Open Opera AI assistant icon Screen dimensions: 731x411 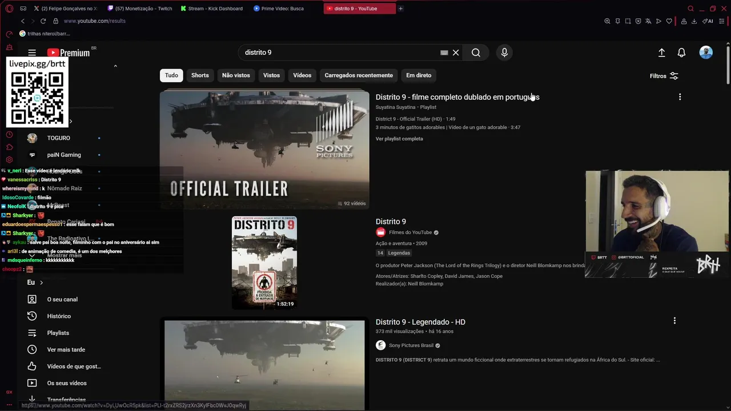(x=708, y=21)
